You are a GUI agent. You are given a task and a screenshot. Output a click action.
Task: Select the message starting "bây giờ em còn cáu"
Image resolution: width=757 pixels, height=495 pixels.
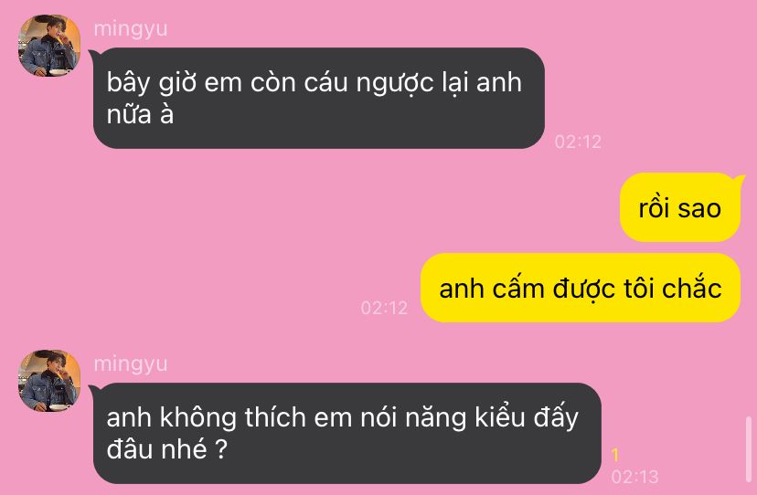click(x=319, y=98)
